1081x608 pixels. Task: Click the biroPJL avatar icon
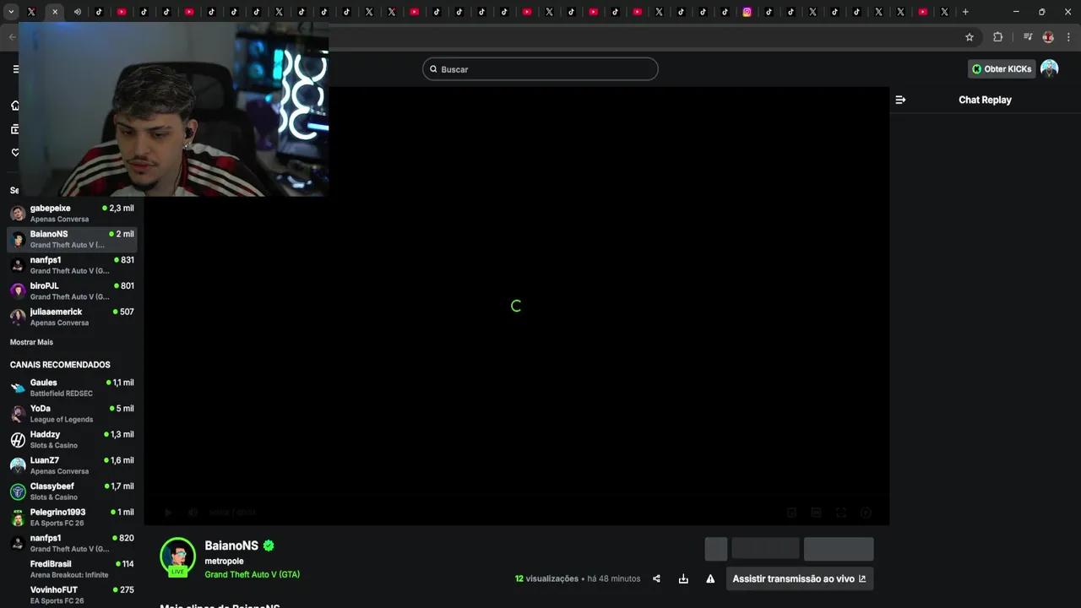(18, 290)
